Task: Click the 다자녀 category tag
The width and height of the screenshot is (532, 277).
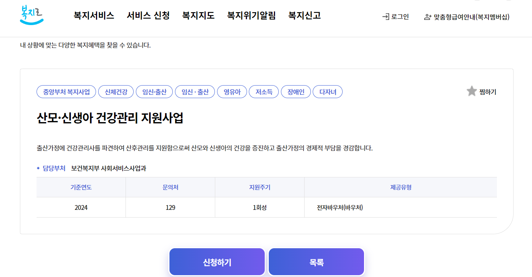Action: pos(327,91)
